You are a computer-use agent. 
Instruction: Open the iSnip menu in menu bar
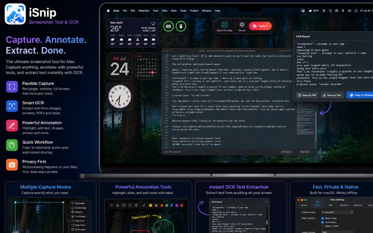coord(116,11)
